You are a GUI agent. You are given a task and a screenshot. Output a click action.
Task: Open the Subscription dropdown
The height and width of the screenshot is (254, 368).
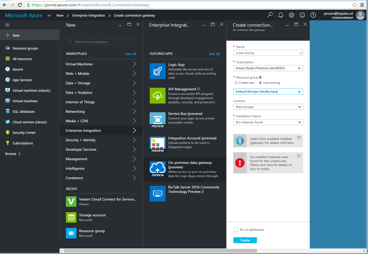[268, 68]
